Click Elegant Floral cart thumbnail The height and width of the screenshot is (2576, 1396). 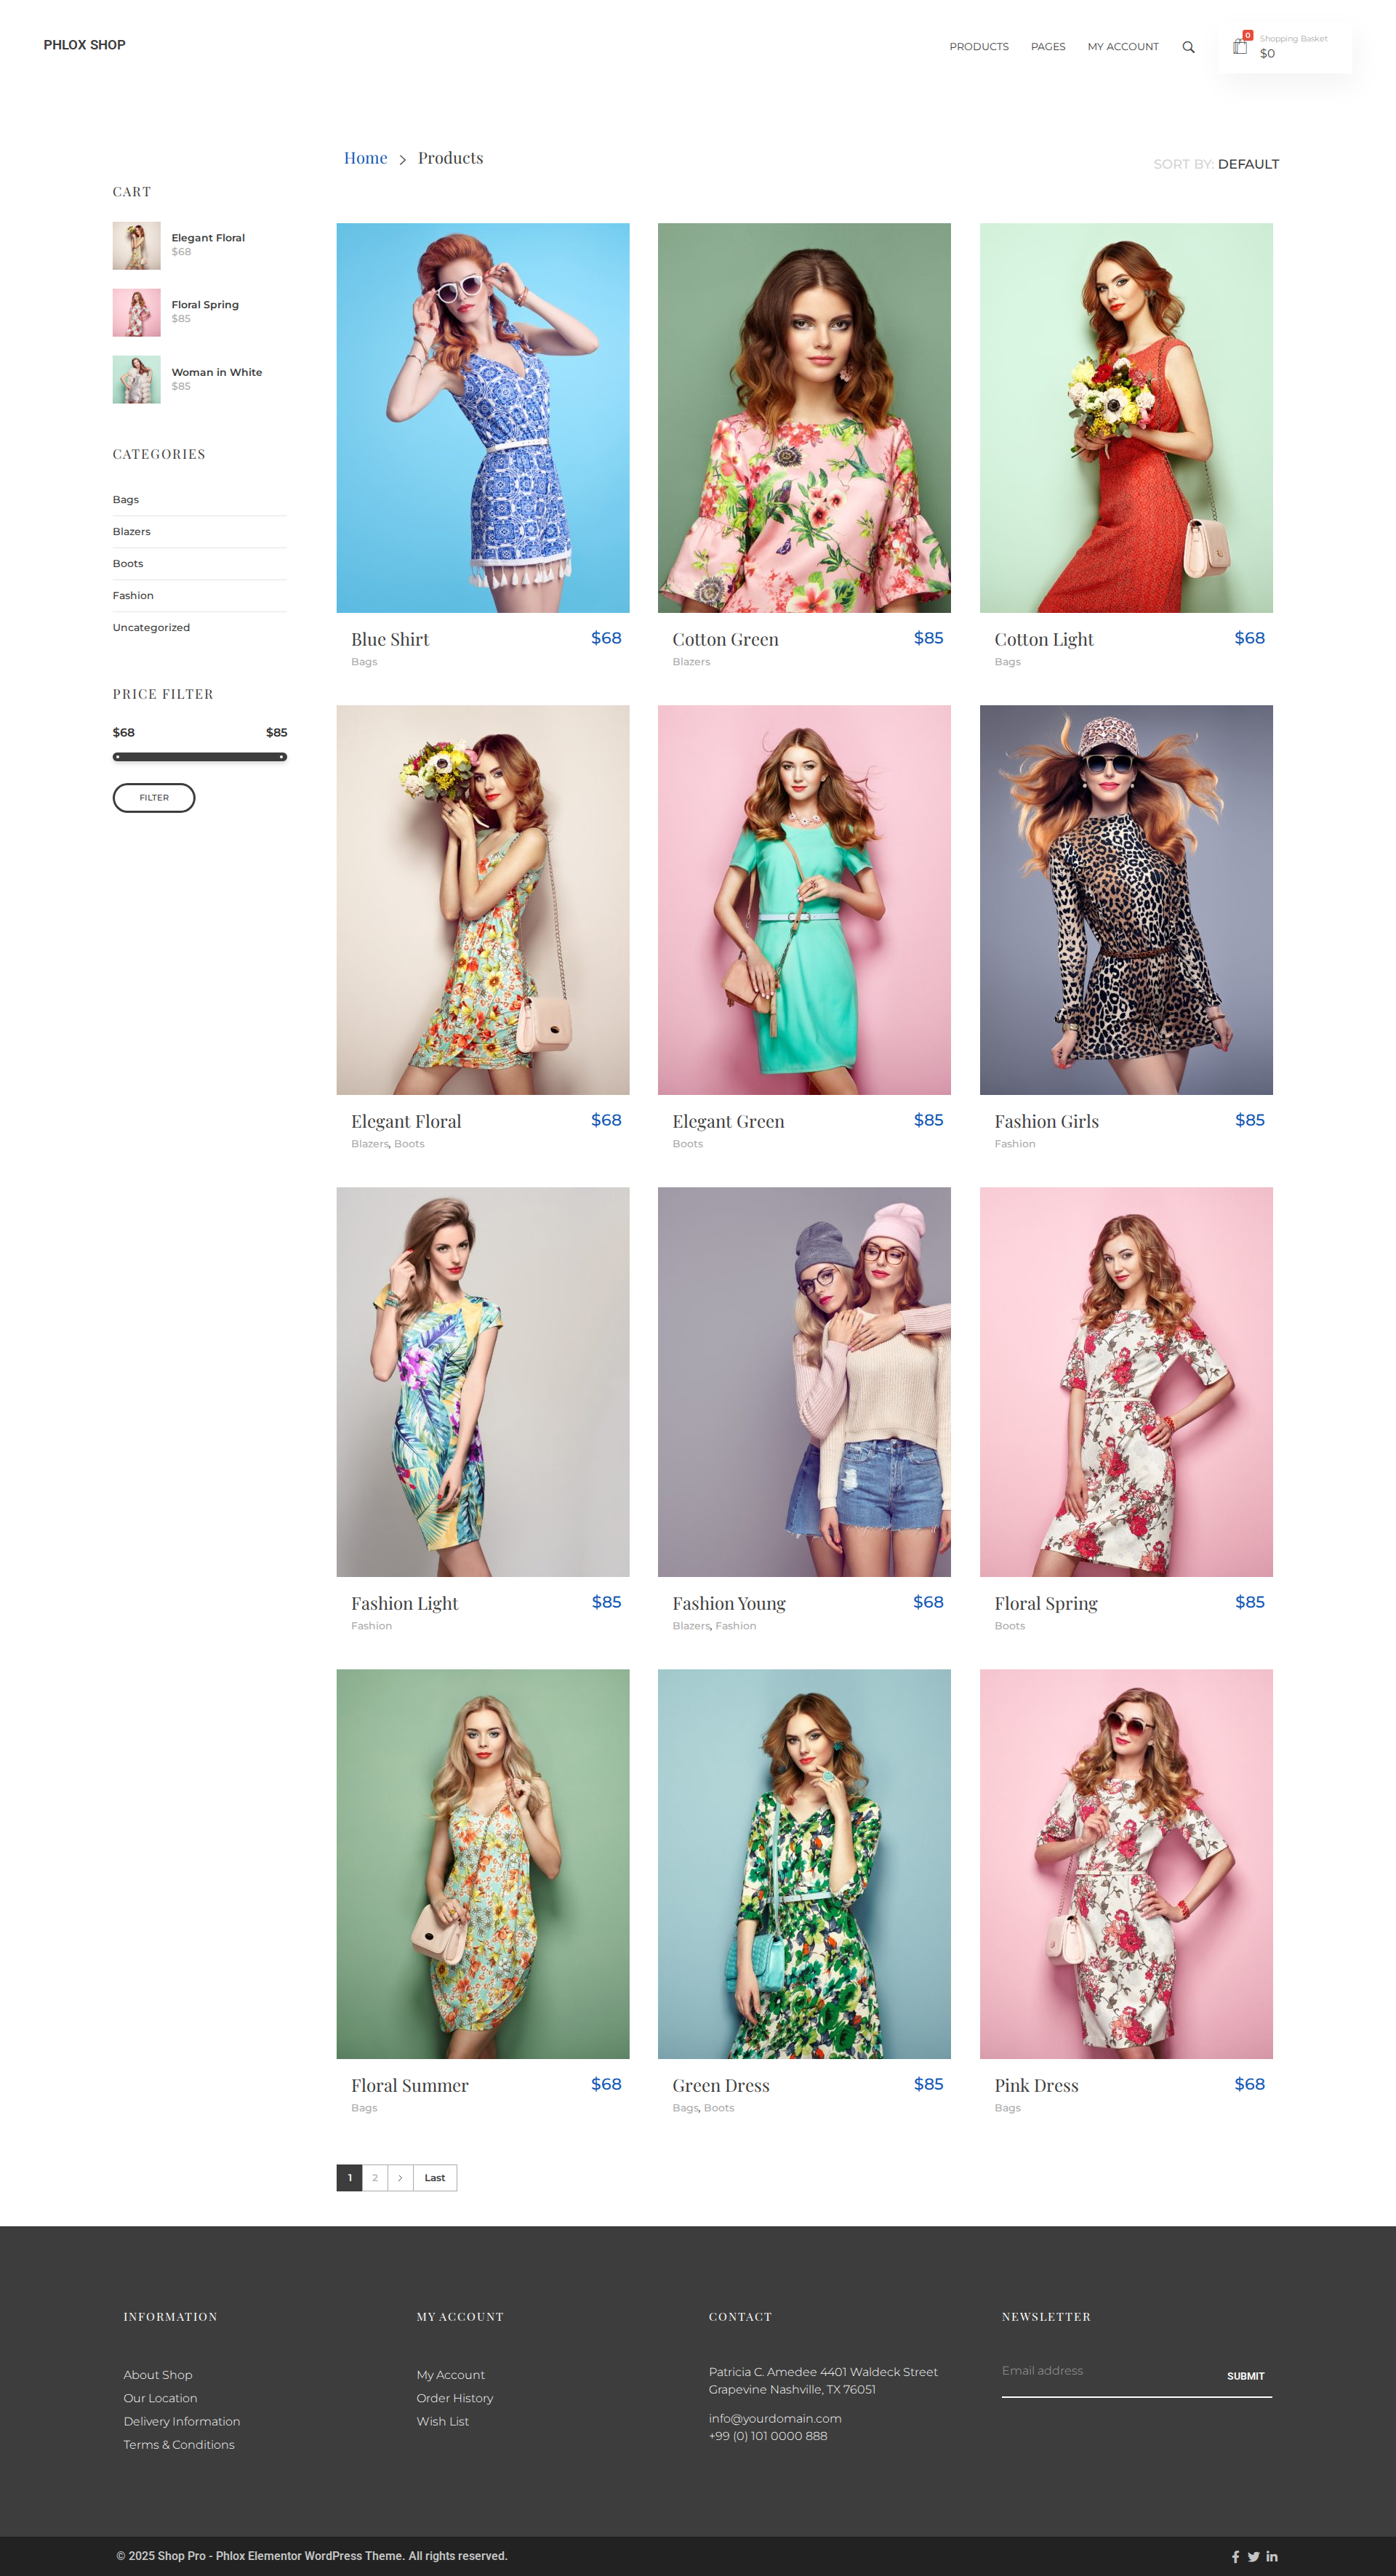tap(136, 246)
